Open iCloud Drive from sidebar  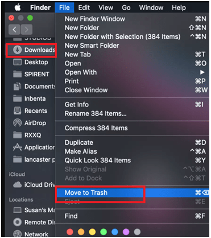click(x=34, y=184)
